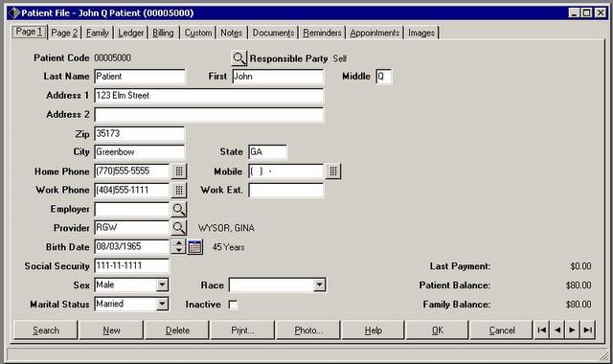Open Birth Date calendar picker
The image size is (613, 364).
(x=195, y=247)
